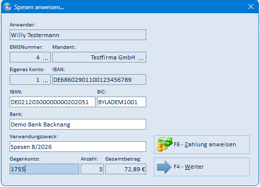Click the Gesamtbetrag field 72,89 €
260x187 pixels.
tap(125, 169)
